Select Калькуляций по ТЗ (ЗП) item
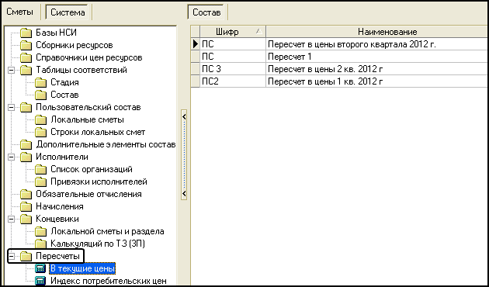 (x=98, y=244)
